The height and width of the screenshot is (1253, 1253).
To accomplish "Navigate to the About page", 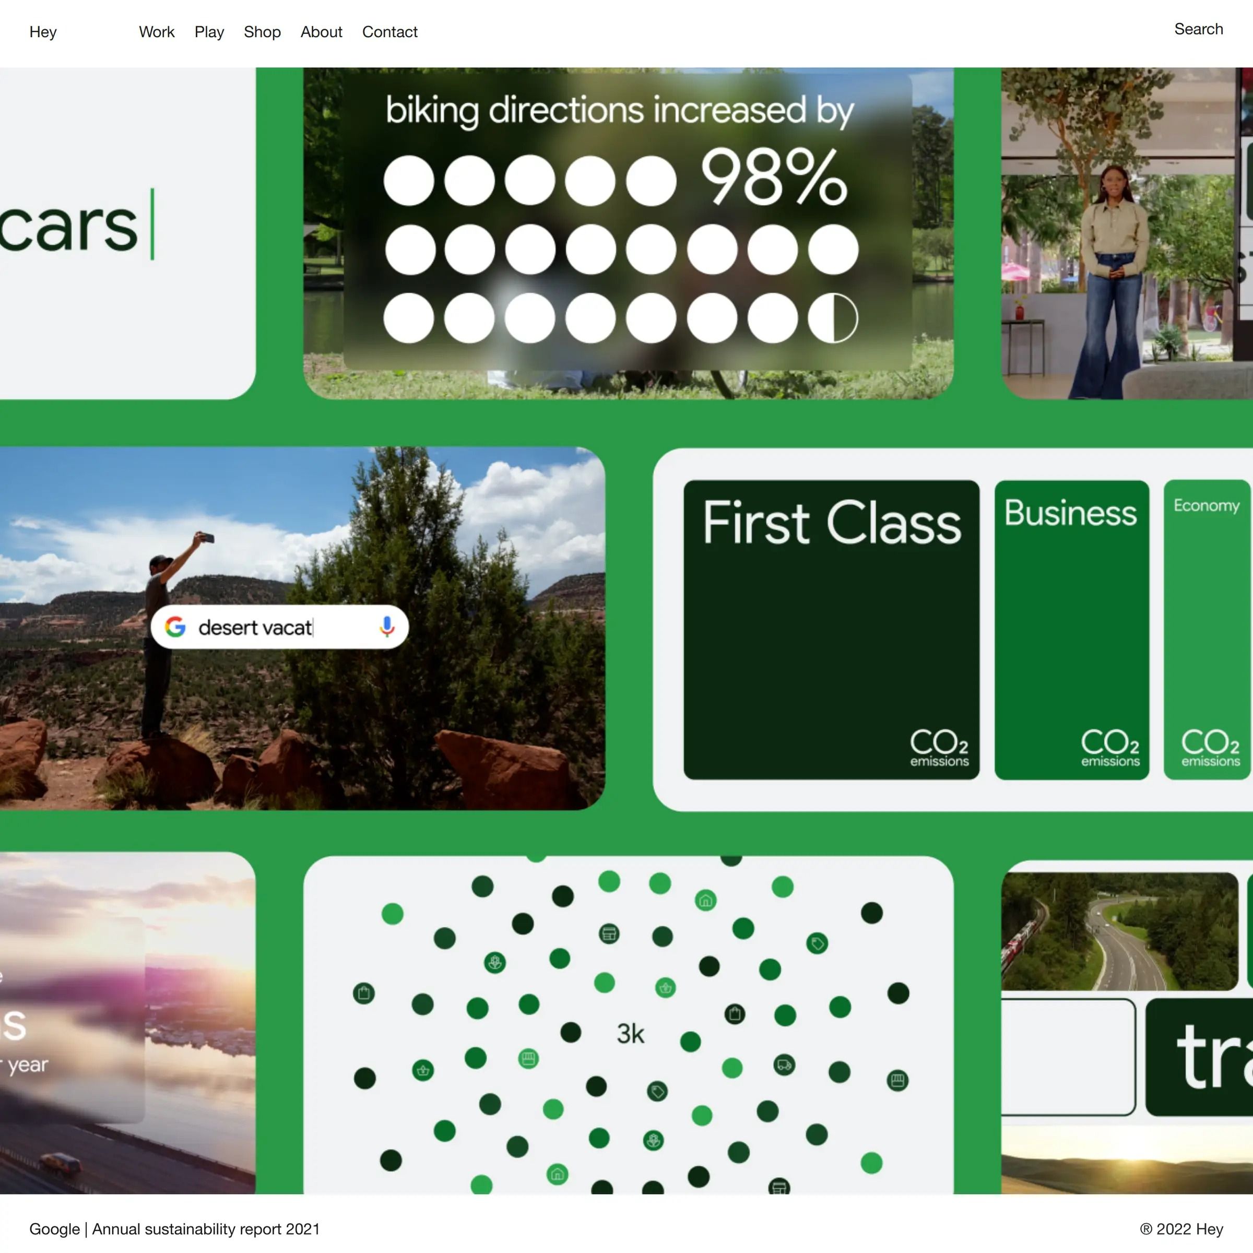I will [321, 32].
